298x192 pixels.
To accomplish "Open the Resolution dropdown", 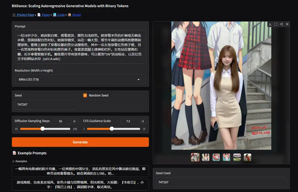I will [80, 79].
